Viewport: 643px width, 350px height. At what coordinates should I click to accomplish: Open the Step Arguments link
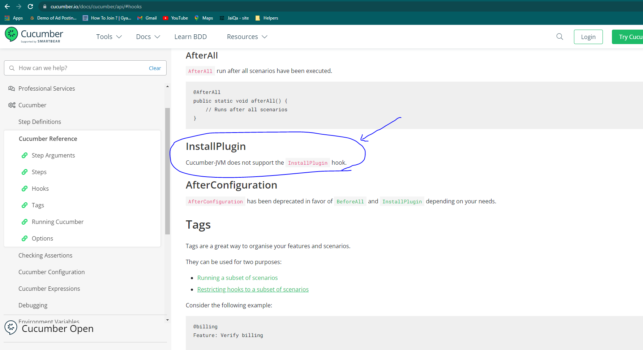[x=53, y=155]
